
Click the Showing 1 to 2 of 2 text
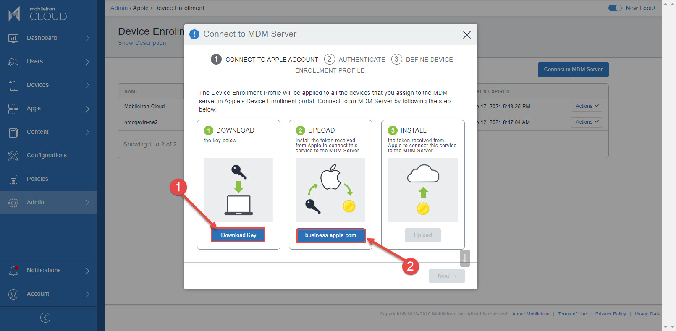coord(150,144)
